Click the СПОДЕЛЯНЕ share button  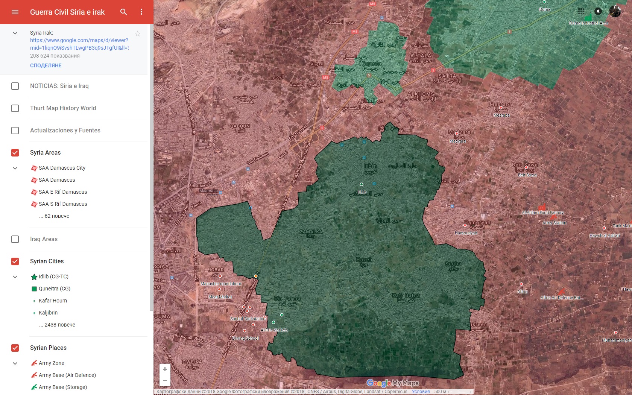point(46,65)
